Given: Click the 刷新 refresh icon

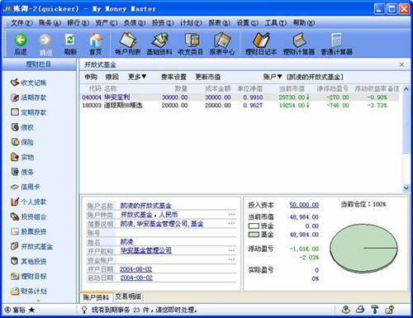Looking at the screenshot, I should [70, 40].
